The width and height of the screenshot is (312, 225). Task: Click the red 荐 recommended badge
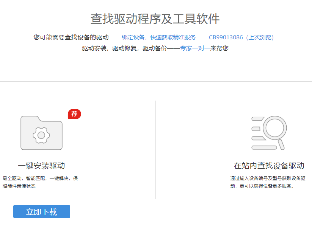pyautogui.click(x=74, y=114)
